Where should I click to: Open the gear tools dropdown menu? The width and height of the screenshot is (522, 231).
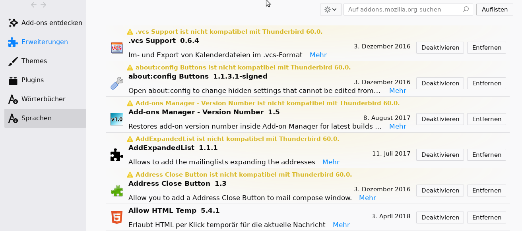331,10
